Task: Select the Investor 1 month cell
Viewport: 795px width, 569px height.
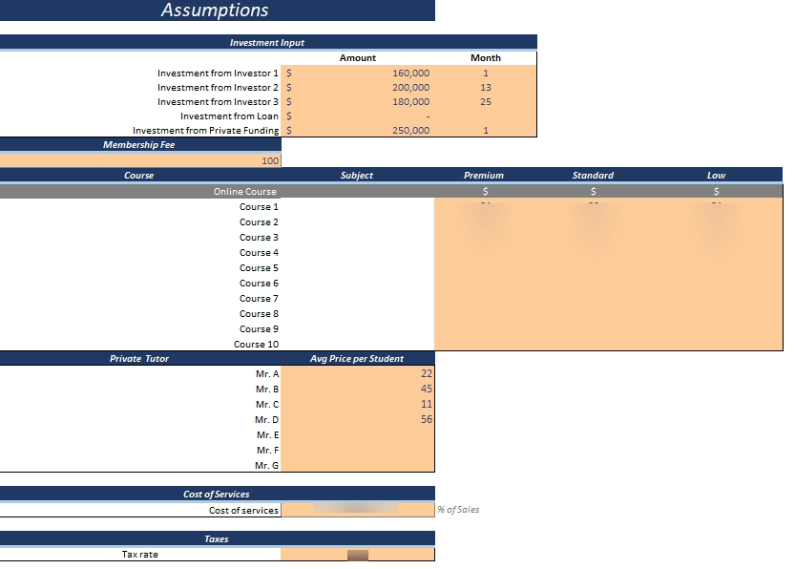Action: 486,74
